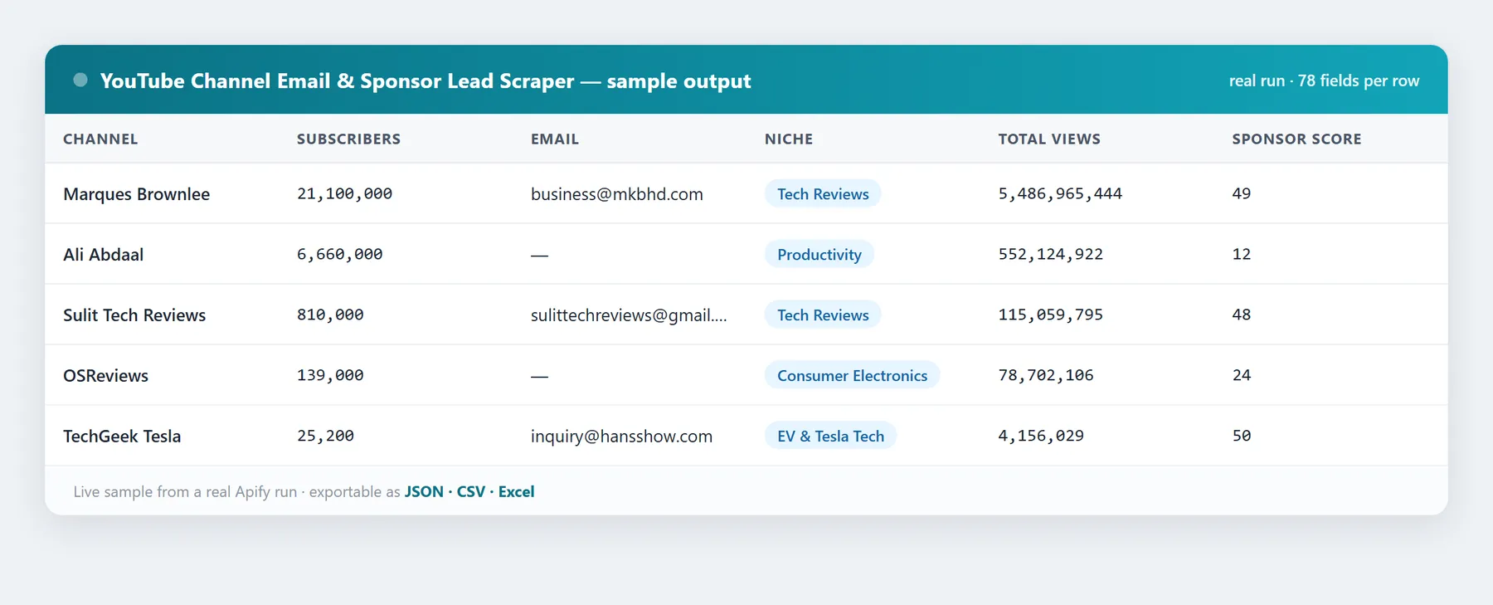Click the 'Live sample from a real Apify run' footer
This screenshot has height=605, width=1493.
click(x=185, y=491)
